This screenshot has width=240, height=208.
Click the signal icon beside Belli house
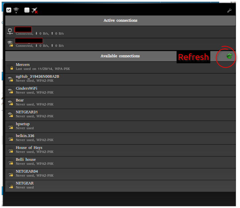coord(10,162)
